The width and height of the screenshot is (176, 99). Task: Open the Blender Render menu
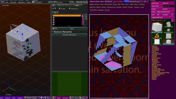coord(13,2)
